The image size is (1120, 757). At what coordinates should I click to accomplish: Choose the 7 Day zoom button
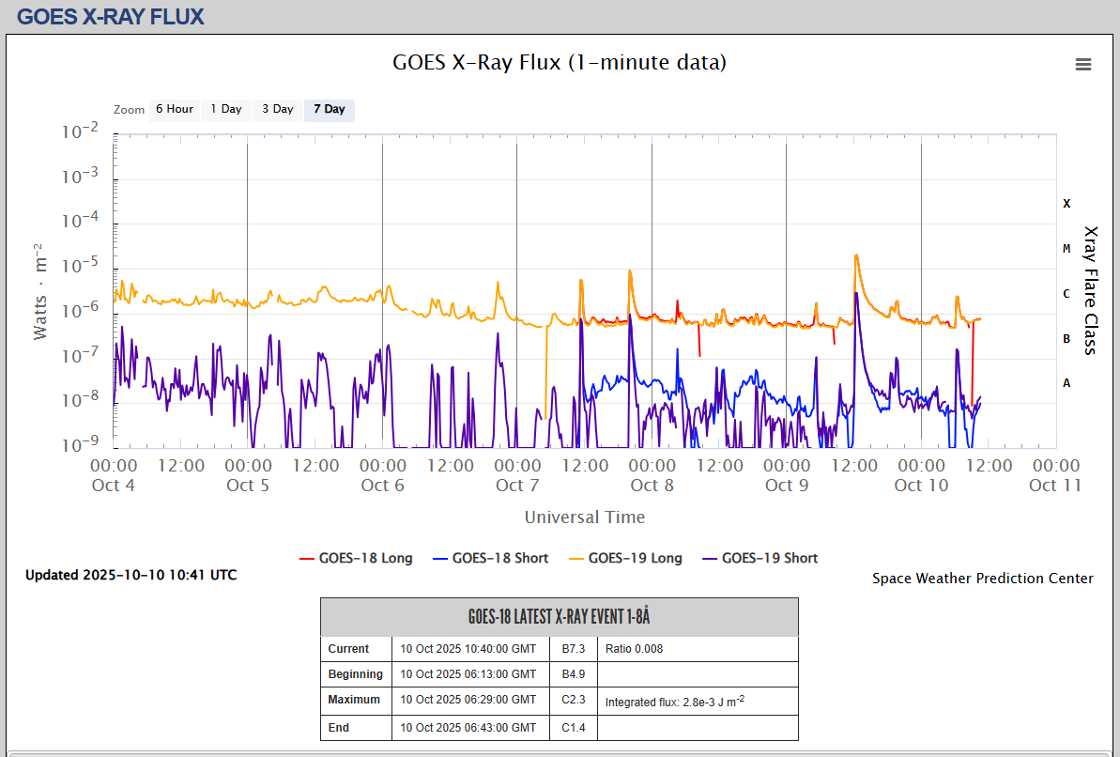click(x=329, y=109)
